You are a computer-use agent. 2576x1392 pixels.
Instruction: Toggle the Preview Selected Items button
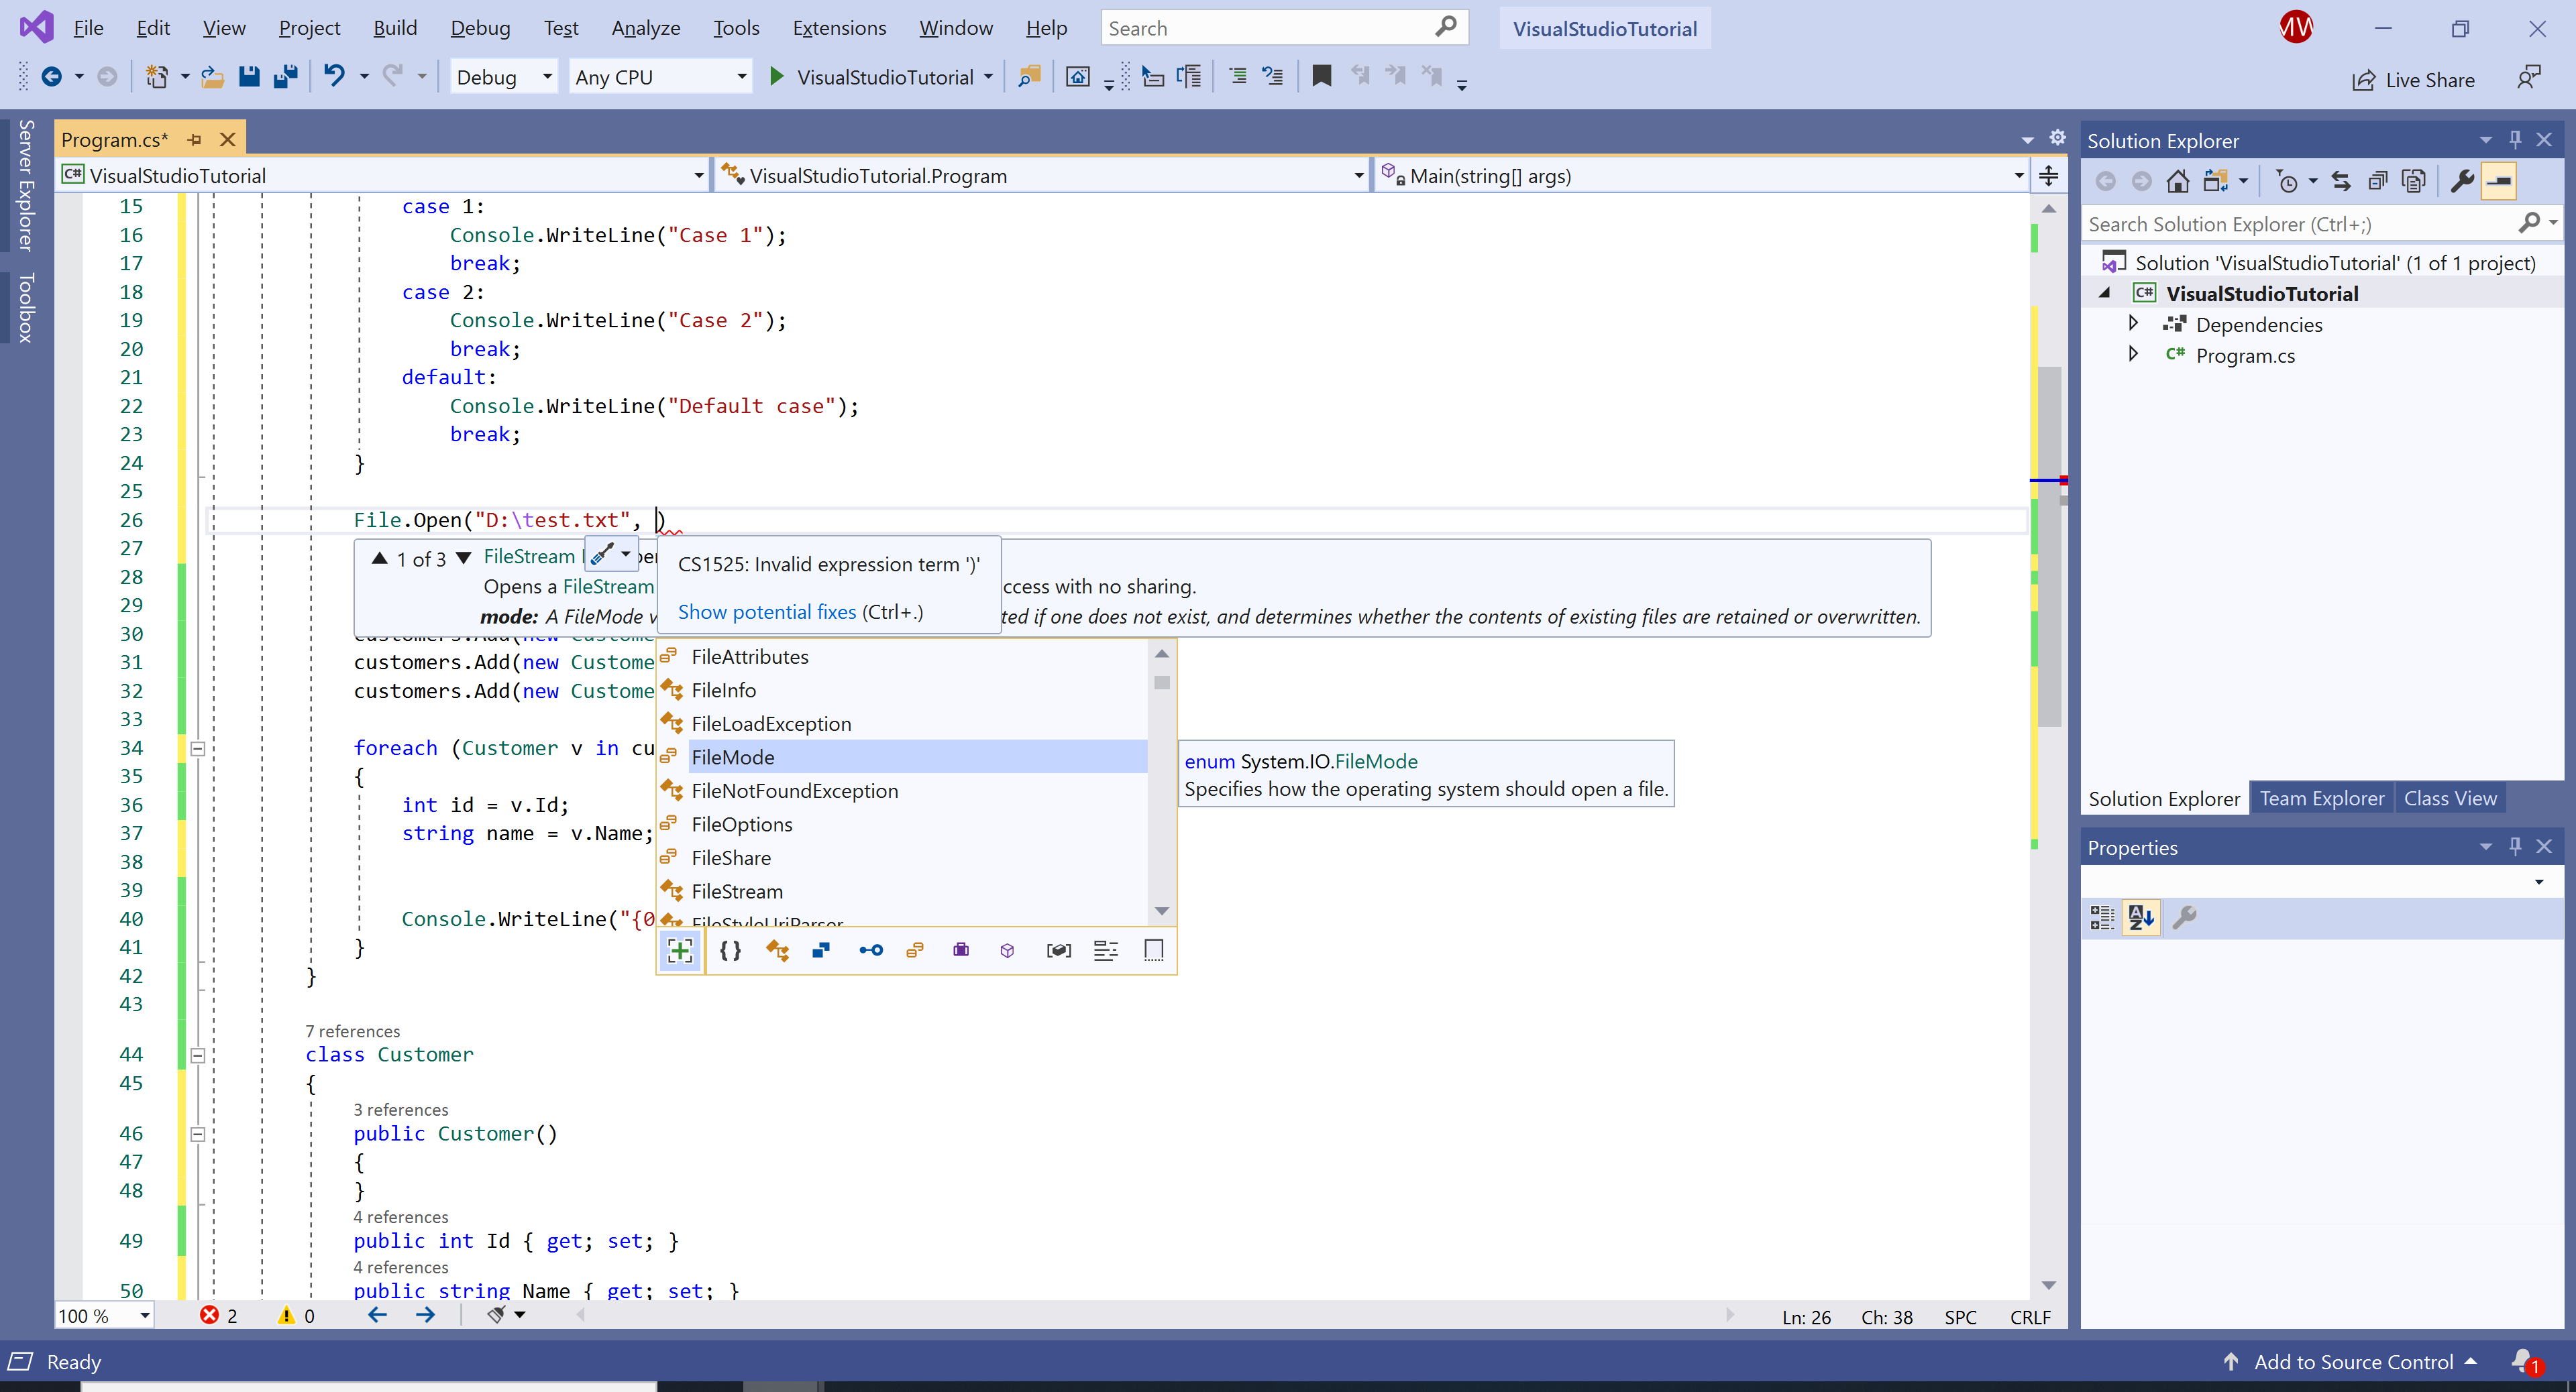2500,181
